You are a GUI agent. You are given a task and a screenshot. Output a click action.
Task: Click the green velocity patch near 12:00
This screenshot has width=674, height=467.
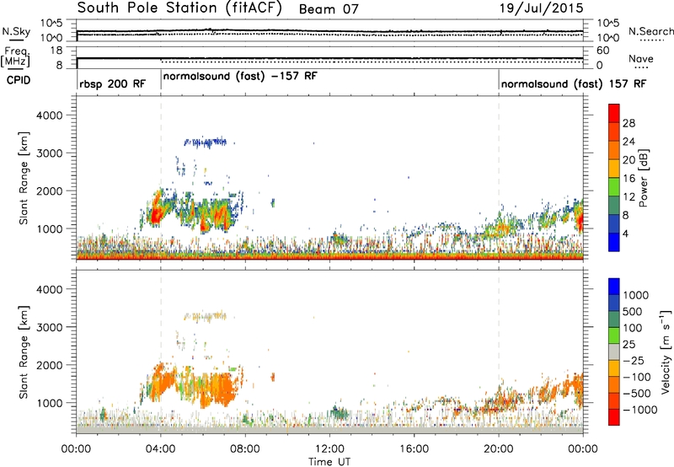[340, 413]
